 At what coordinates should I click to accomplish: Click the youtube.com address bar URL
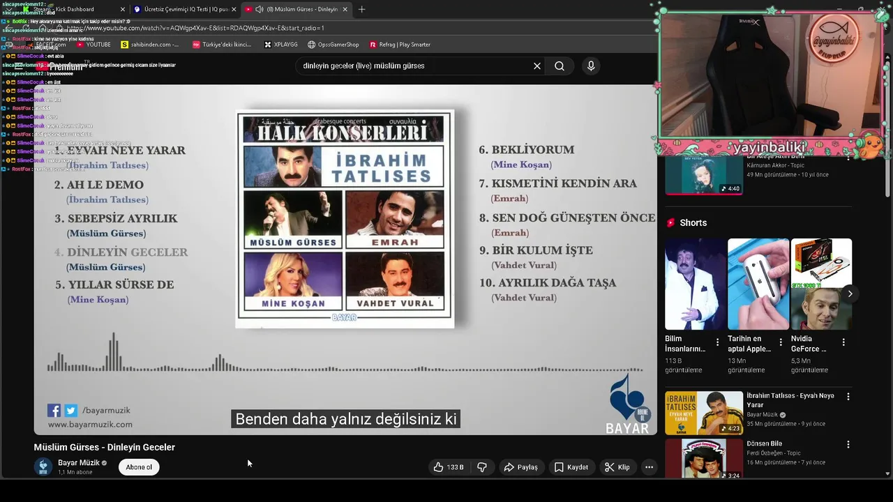[195, 28]
